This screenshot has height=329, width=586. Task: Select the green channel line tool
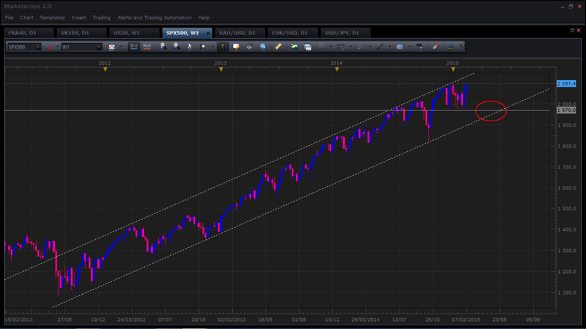[x=380, y=46]
